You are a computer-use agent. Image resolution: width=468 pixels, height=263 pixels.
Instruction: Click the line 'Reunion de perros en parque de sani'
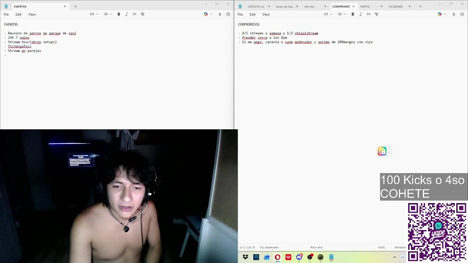pos(42,33)
